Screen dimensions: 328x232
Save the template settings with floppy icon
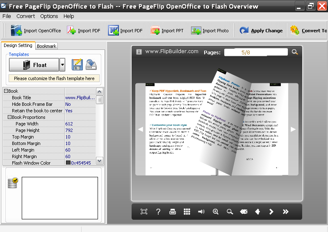tap(77, 65)
